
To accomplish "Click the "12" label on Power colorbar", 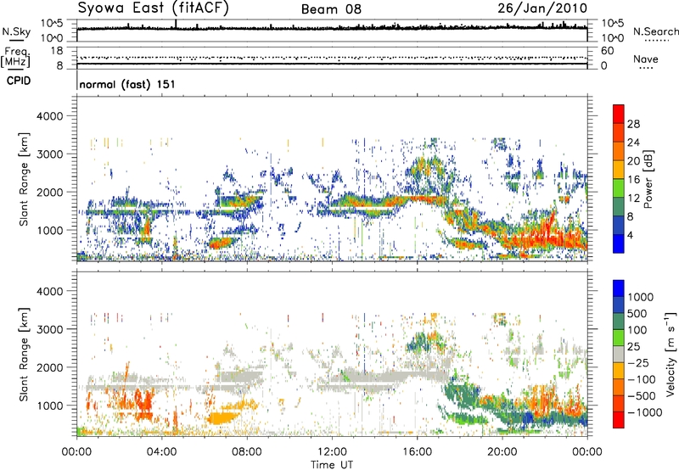I will (x=633, y=199).
